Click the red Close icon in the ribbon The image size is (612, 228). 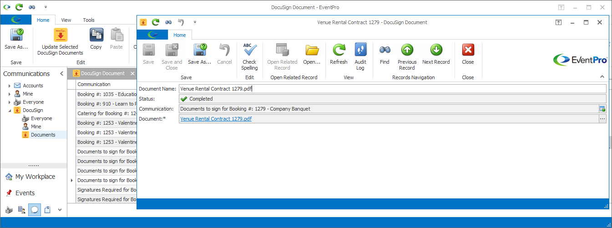tap(468, 50)
